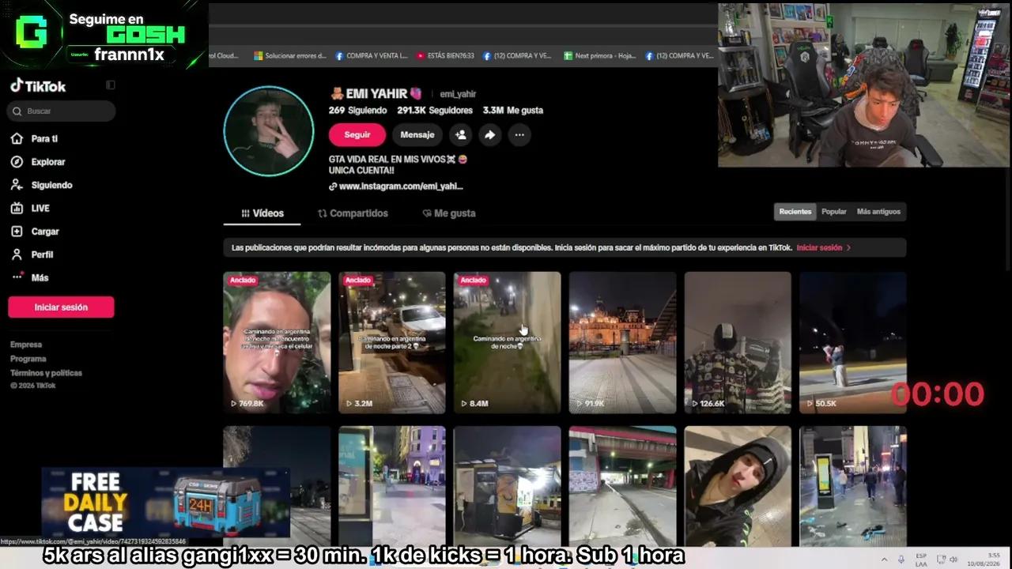Viewport: 1012px width, 569px height.
Task: Open the (12) COMPRA Y VE... bookmark next to ESTÁS BIEN
Action: tap(517, 56)
